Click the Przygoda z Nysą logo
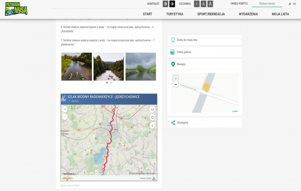This screenshot has height=191, width=301. [16, 9]
